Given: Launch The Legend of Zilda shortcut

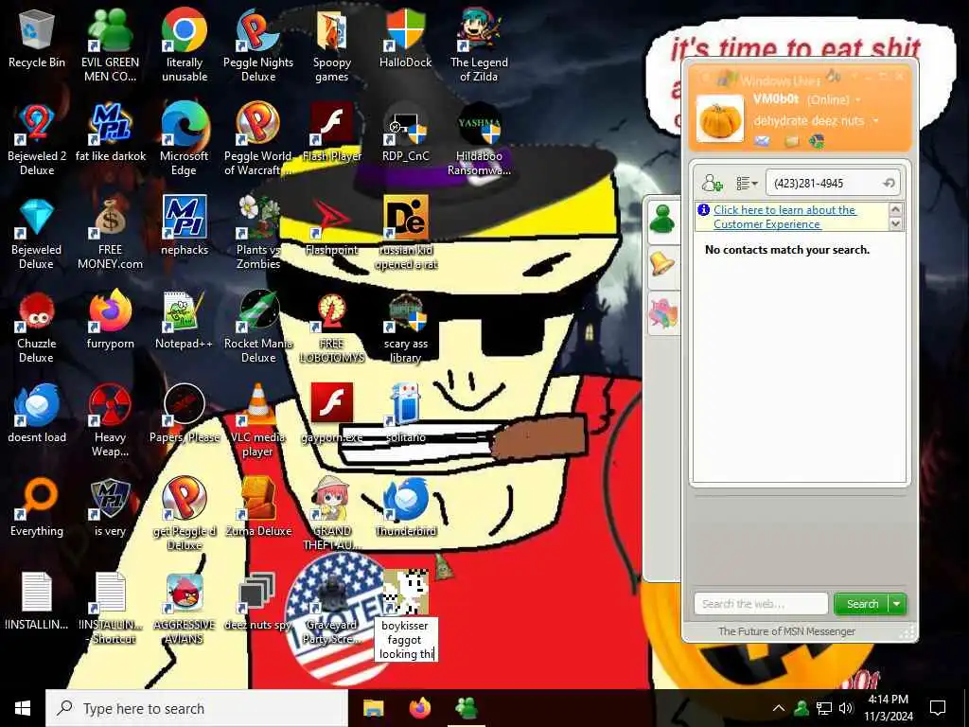Looking at the screenshot, I should tap(479, 45).
